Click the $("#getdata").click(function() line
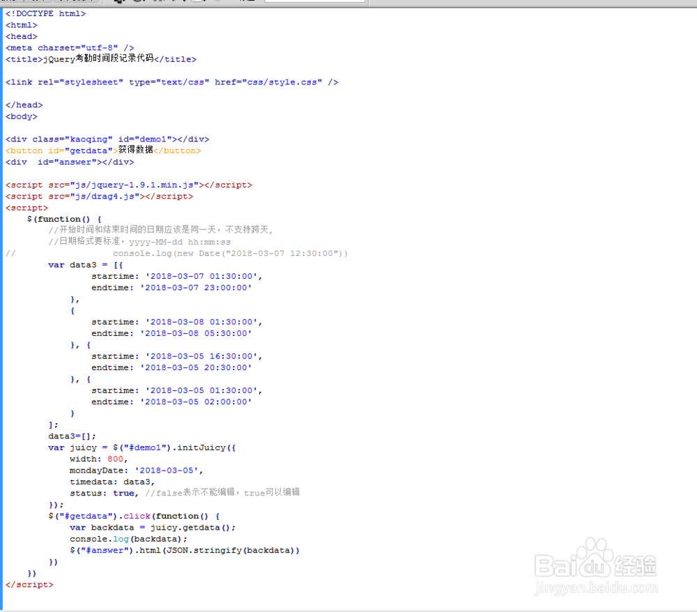The height and width of the screenshot is (612, 697). tap(134, 517)
